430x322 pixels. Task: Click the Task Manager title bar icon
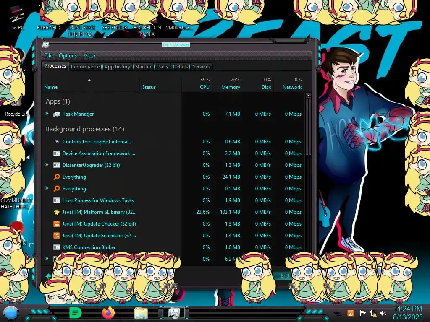[x=45, y=44]
